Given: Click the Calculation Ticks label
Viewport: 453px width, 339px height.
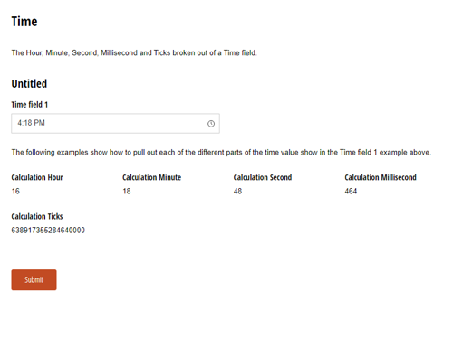Looking at the screenshot, I should [x=37, y=216].
